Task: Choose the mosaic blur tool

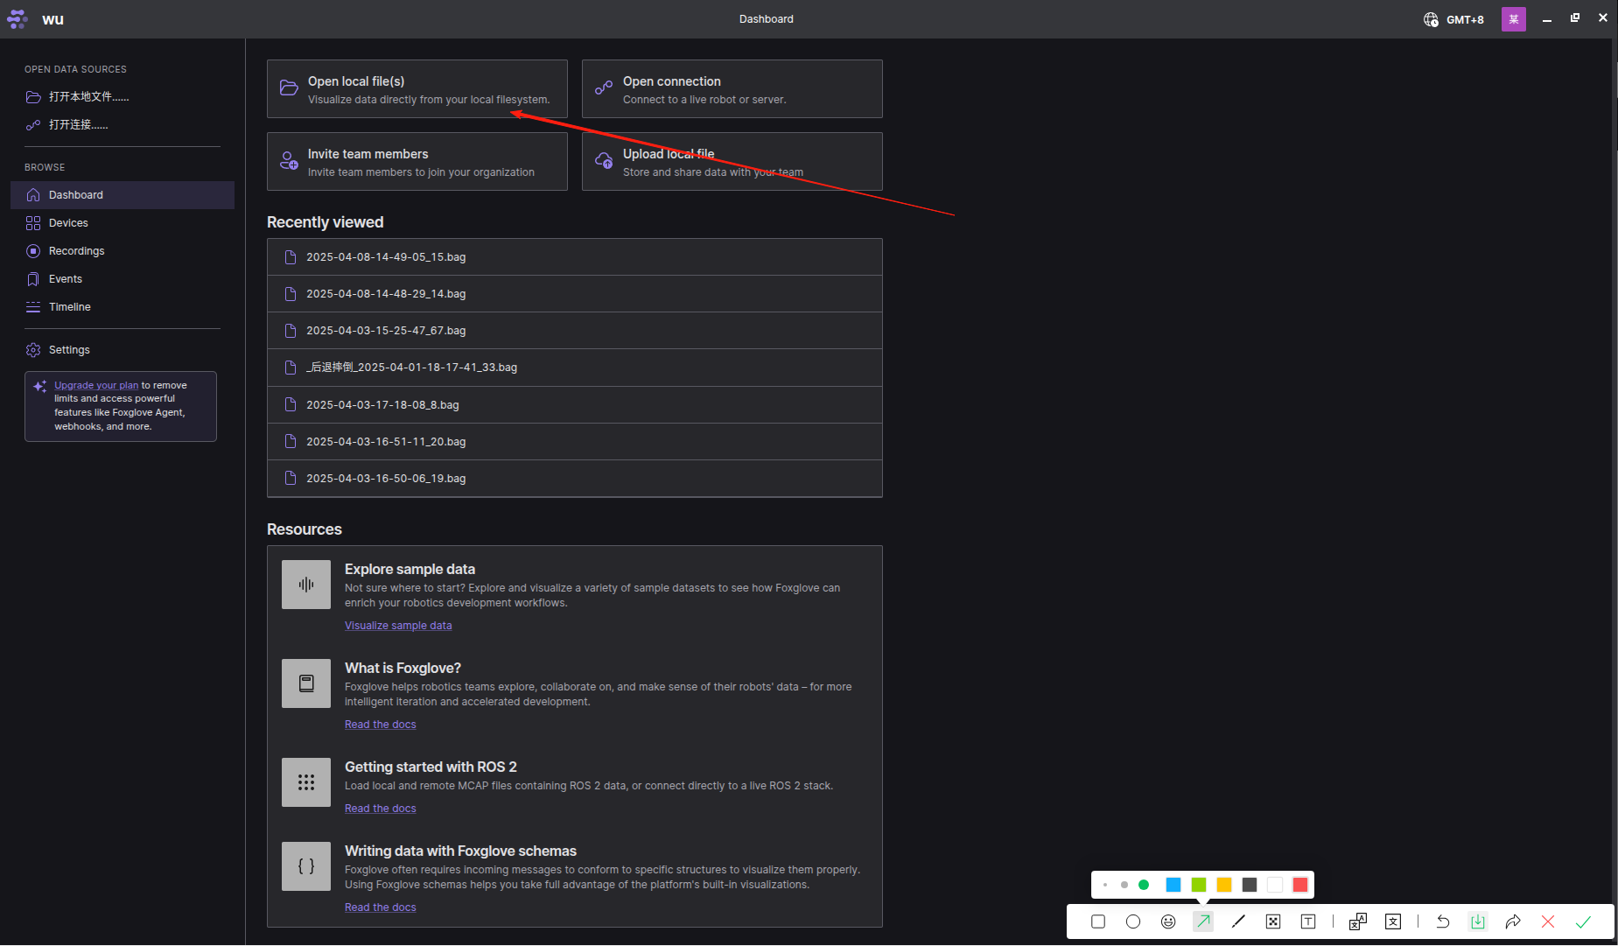Action: click(1273, 921)
